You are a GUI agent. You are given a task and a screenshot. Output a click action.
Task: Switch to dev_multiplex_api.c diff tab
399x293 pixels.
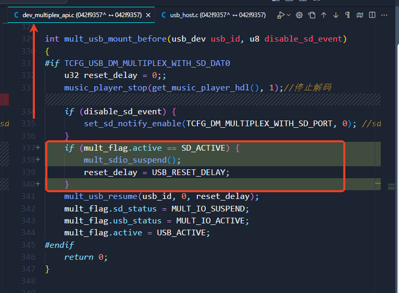(x=81, y=15)
